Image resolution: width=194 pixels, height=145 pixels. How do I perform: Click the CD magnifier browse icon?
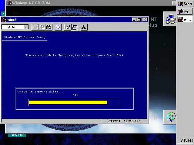pos(170,117)
